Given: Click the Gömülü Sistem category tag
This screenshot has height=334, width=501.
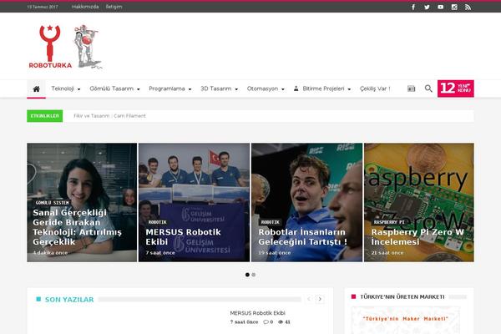Looking at the screenshot, I should pos(52,203).
